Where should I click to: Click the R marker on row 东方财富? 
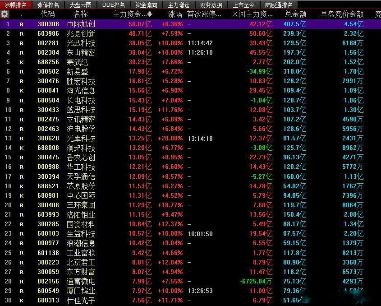coord(22,272)
